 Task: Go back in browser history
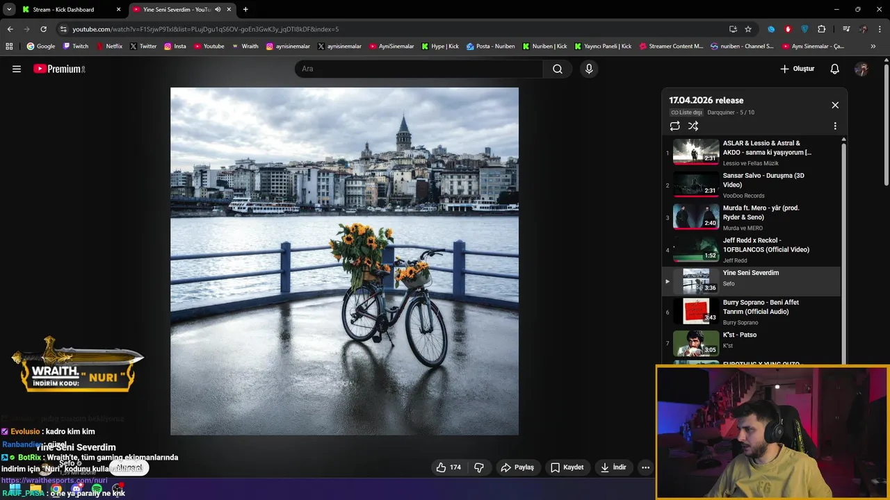point(10,29)
